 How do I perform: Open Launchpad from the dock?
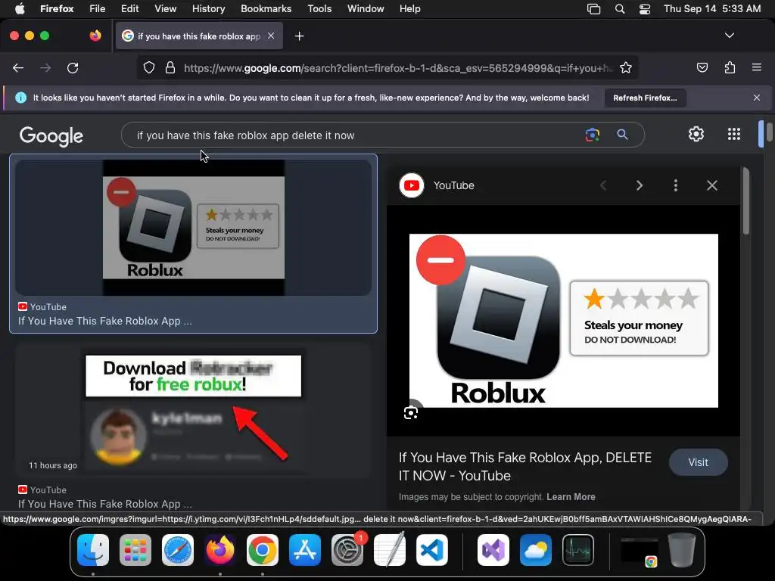135,550
